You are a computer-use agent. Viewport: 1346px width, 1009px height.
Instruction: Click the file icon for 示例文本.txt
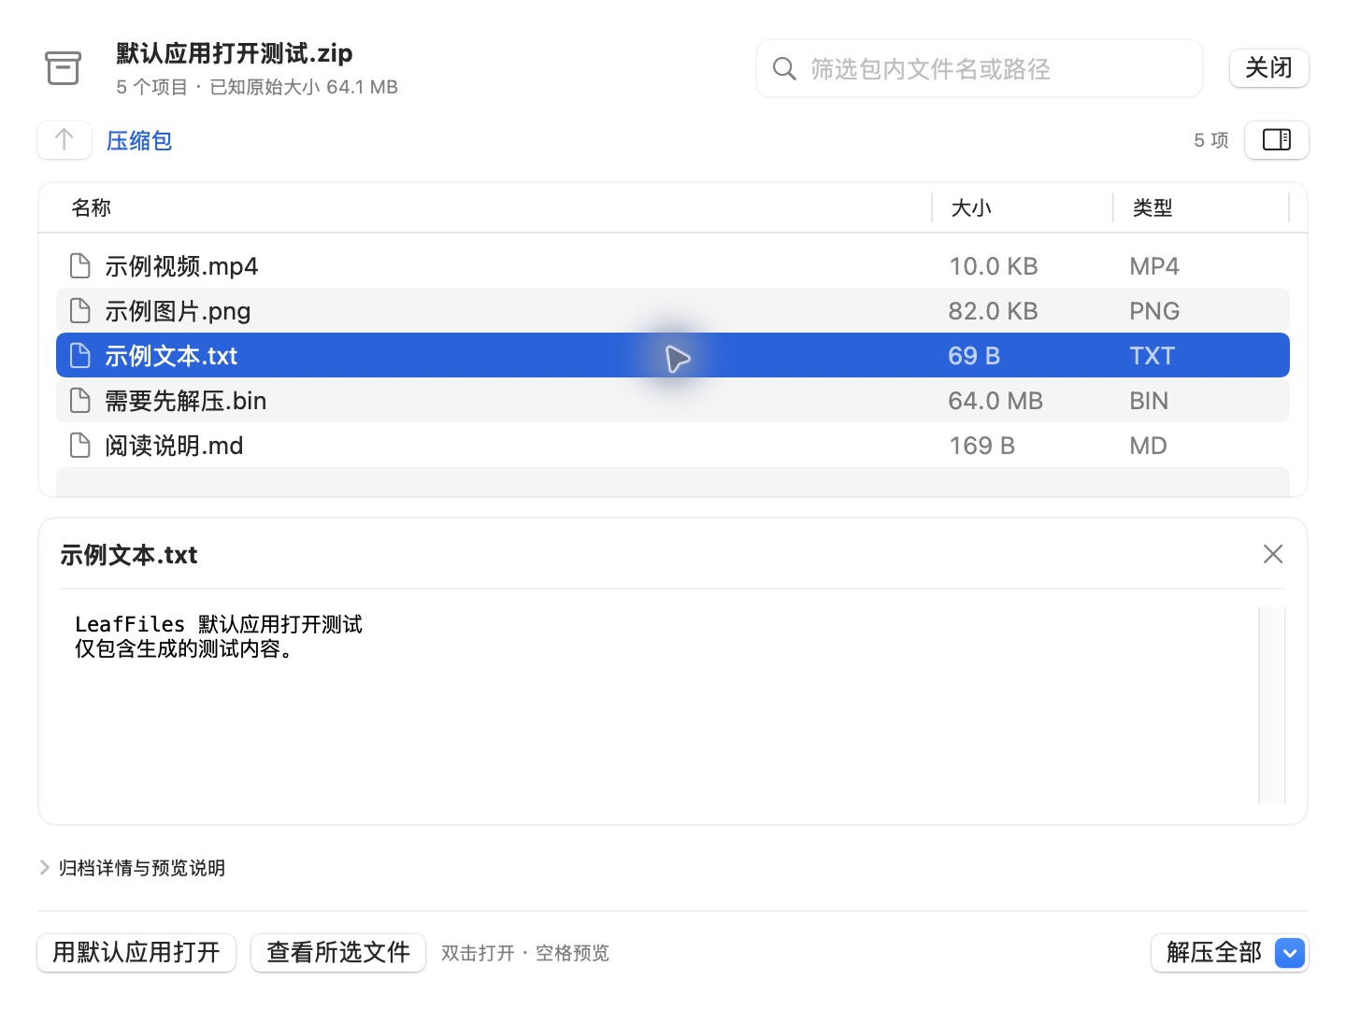(x=80, y=356)
